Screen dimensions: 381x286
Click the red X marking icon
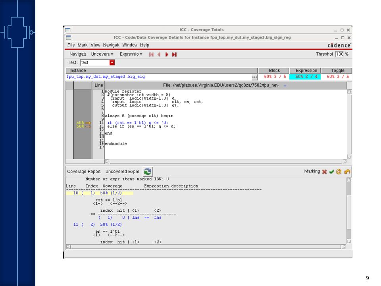coord(324,172)
